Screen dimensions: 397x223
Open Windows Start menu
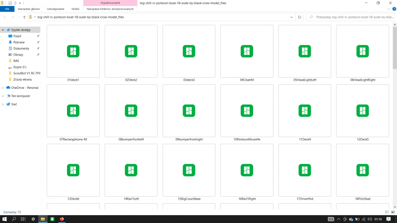(4, 219)
